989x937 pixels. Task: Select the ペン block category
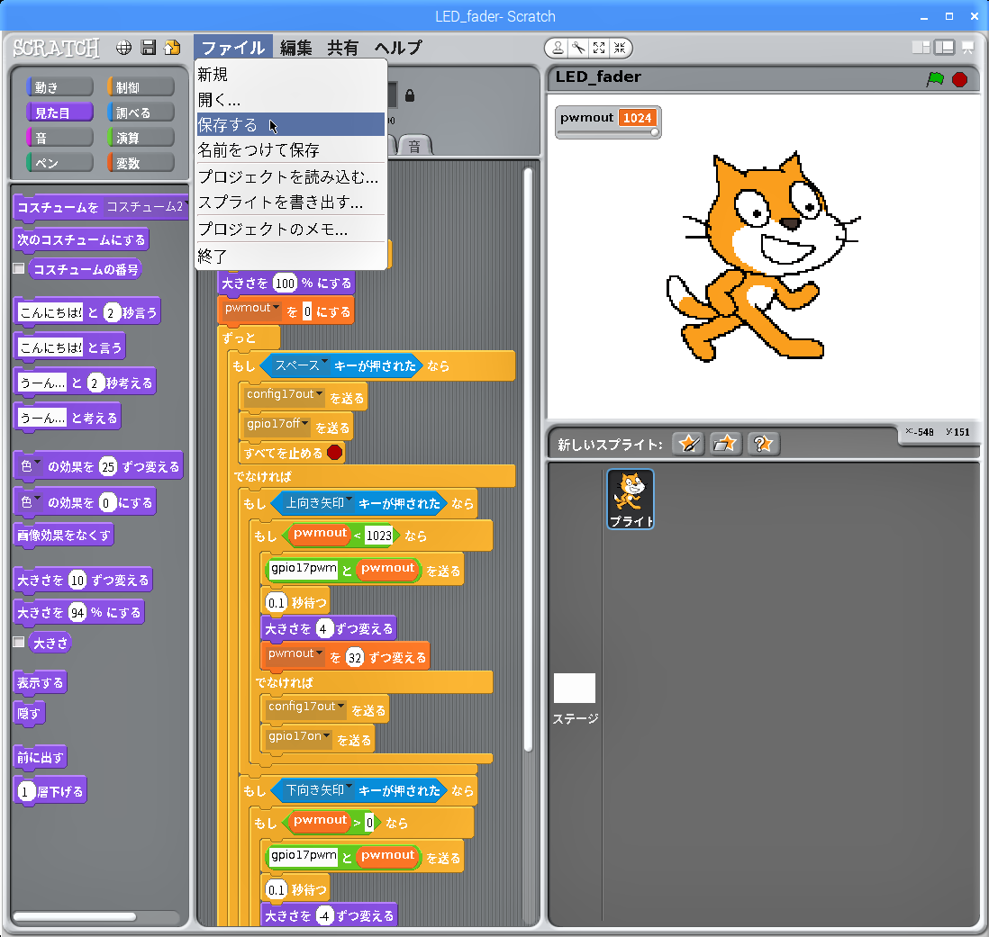click(x=59, y=163)
